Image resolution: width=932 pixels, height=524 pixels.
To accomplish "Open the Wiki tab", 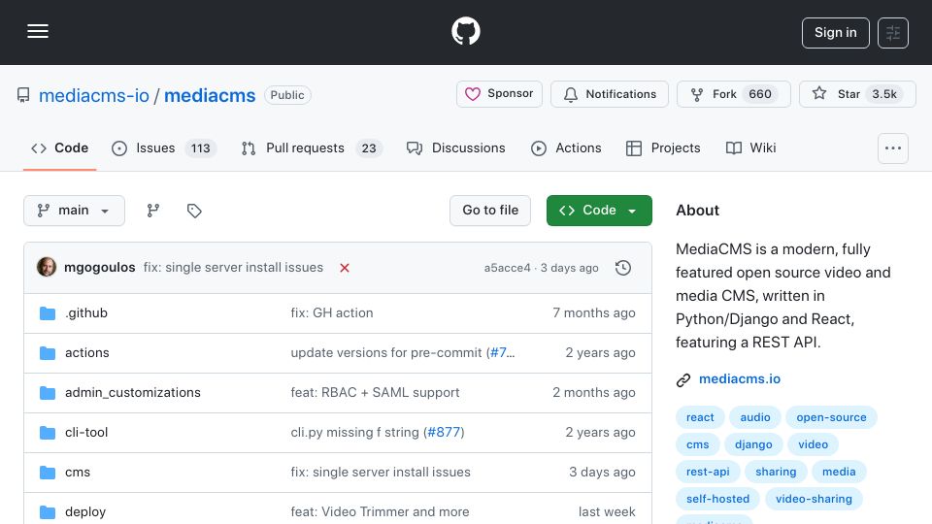I will 751,147.
